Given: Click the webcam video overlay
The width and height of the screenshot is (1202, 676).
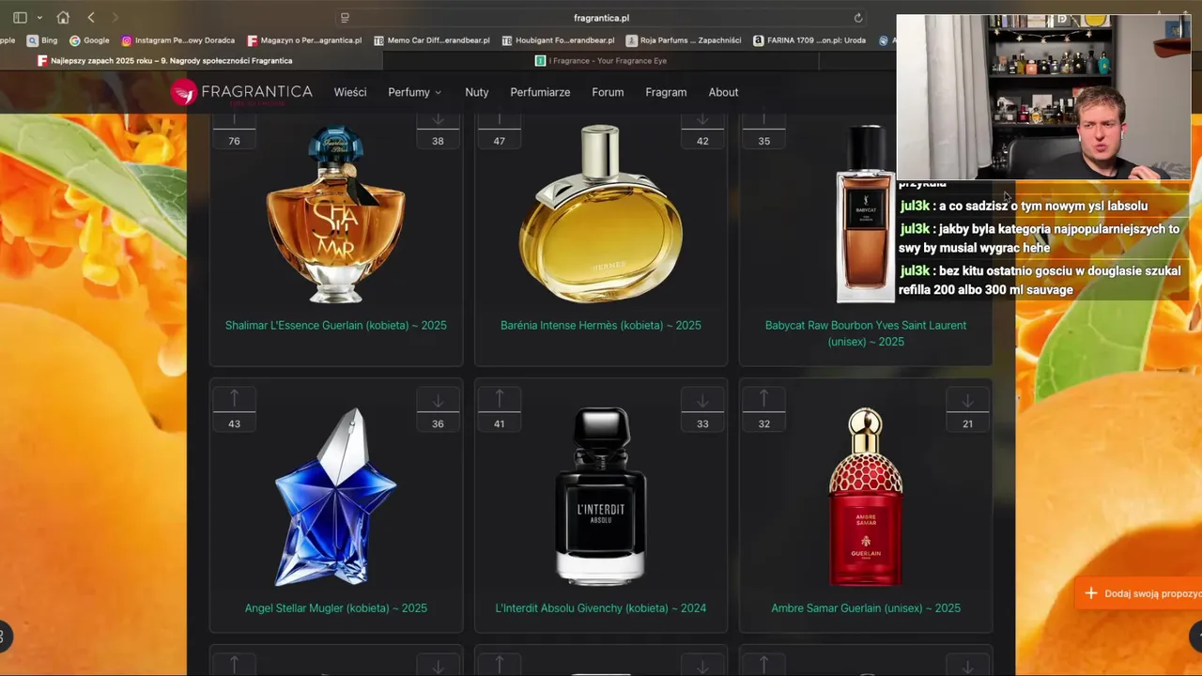Looking at the screenshot, I should tap(1043, 97).
